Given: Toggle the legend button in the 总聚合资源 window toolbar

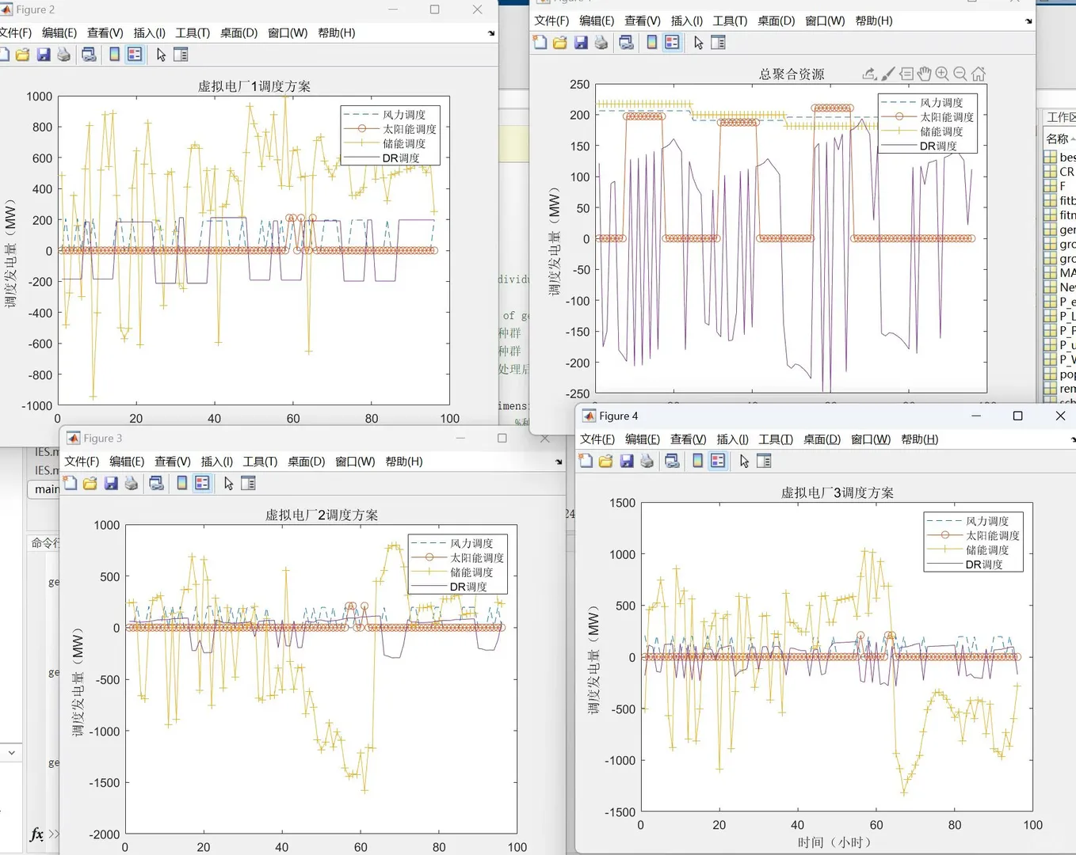Looking at the screenshot, I should coord(672,43).
